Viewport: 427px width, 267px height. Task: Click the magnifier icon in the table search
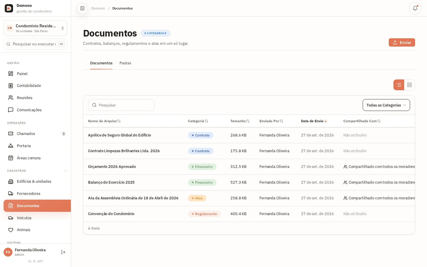pyautogui.click(x=94, y=105)
